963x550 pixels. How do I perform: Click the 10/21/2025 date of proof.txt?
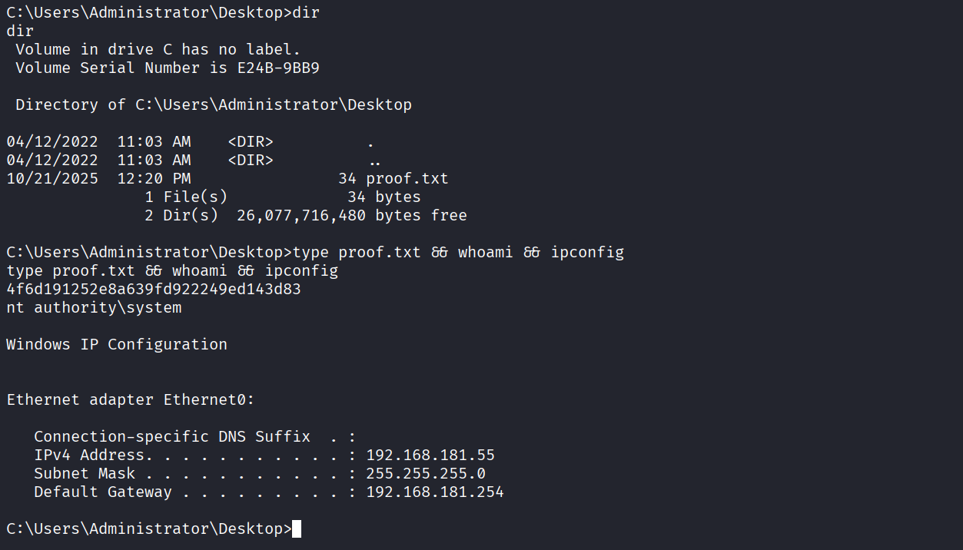click(52, 179)
